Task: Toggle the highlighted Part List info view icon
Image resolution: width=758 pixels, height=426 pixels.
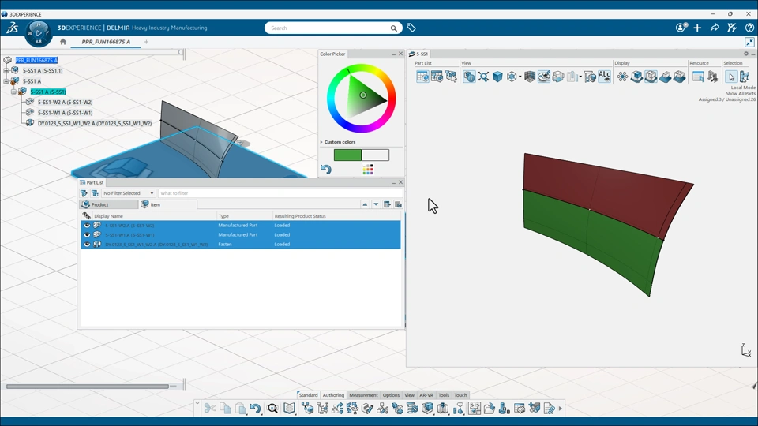Action: [x=469, y=77]
